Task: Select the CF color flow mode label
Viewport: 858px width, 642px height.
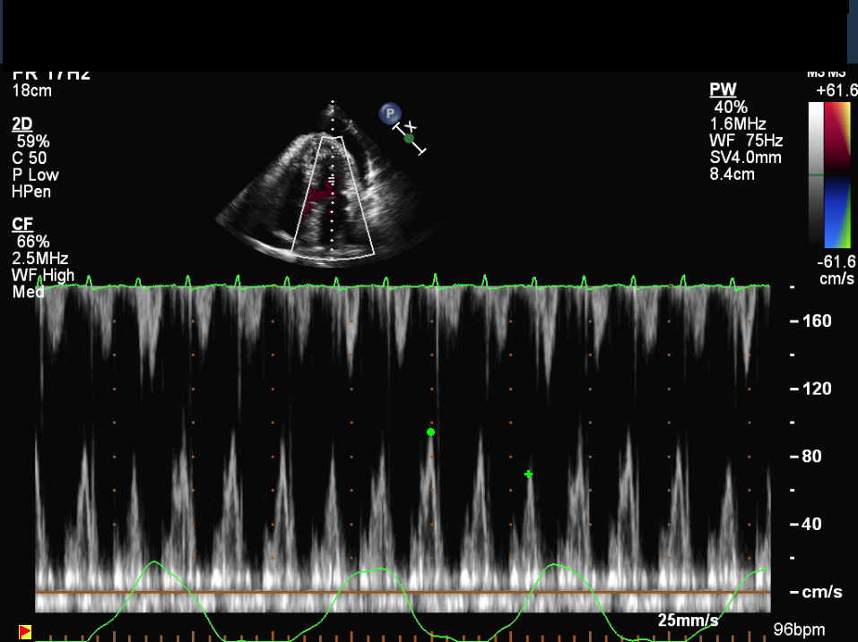Action: tap(22, 224)
